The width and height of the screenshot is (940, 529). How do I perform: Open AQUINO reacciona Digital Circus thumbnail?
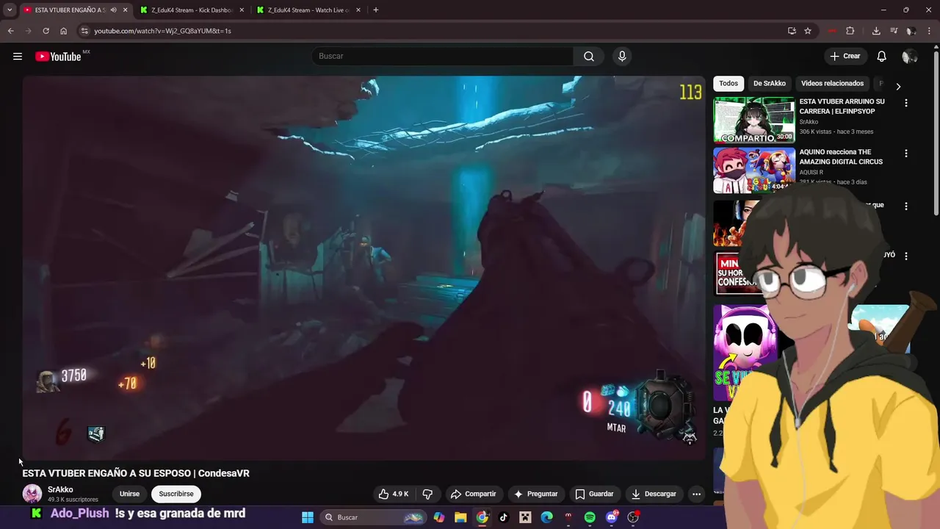pyautogui.click(x=754, y=170)
